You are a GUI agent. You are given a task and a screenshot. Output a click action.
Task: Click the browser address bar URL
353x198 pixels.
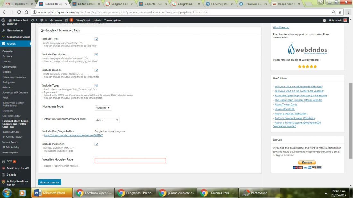(x=122, y=12)
